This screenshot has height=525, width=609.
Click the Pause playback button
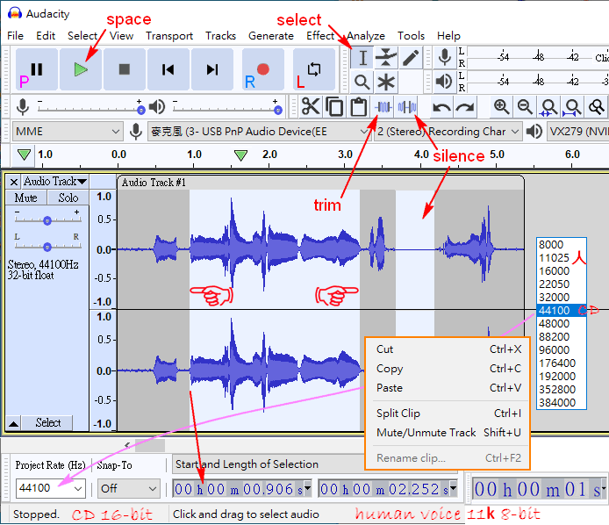(x=37, y=69)
